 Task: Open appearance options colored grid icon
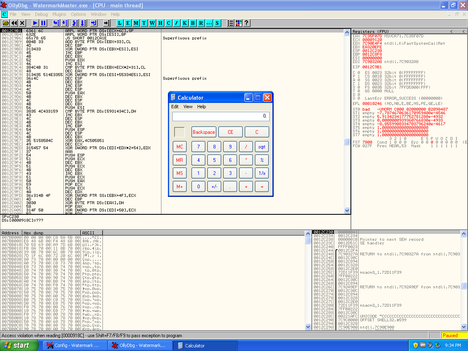pos(239,23)
